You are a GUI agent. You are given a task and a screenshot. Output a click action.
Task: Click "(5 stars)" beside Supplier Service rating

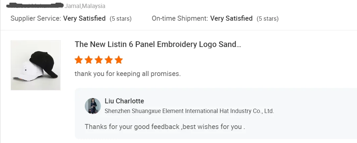[x=121, y=19]
